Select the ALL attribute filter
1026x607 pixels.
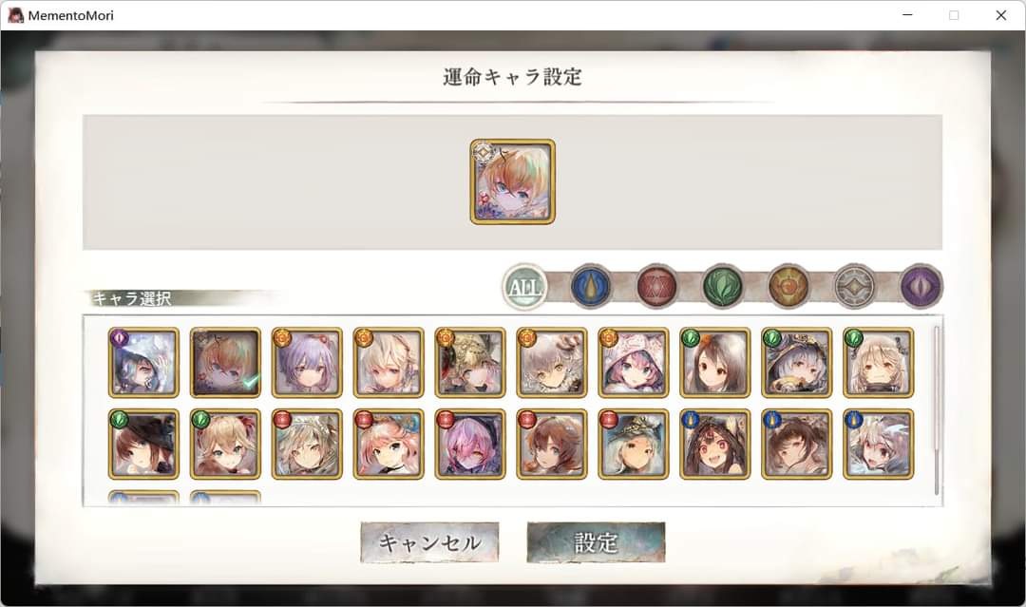524,287
